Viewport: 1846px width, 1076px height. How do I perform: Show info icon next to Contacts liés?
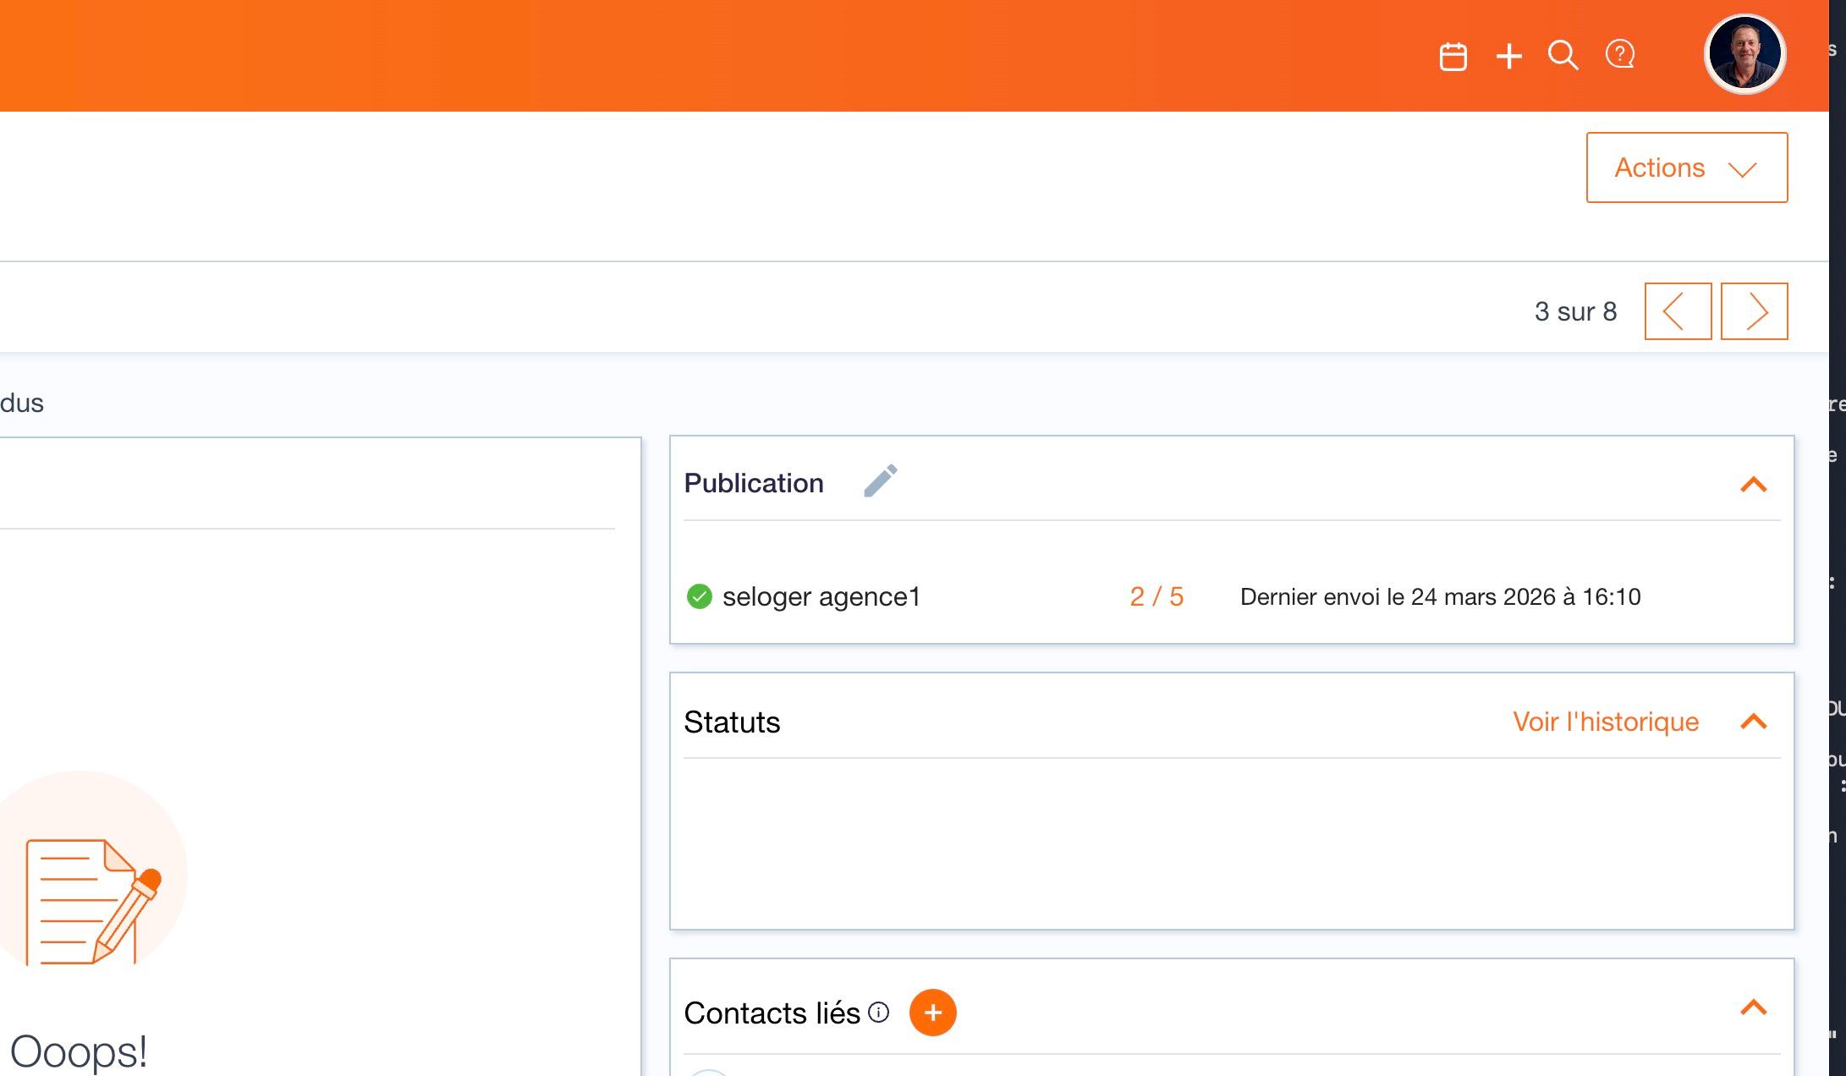[879, 1013]
